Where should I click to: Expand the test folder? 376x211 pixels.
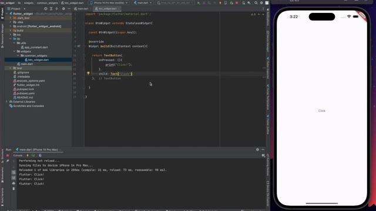[11, 68]
